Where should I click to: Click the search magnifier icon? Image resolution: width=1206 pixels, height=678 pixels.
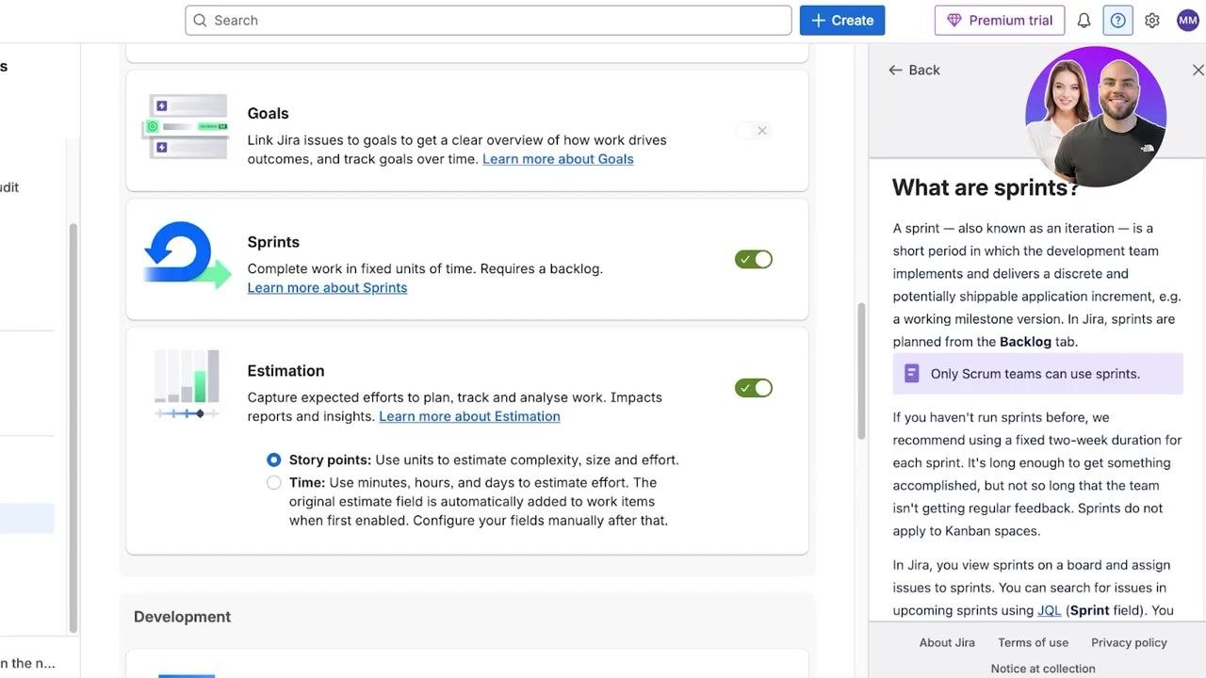tap(200, 21)
